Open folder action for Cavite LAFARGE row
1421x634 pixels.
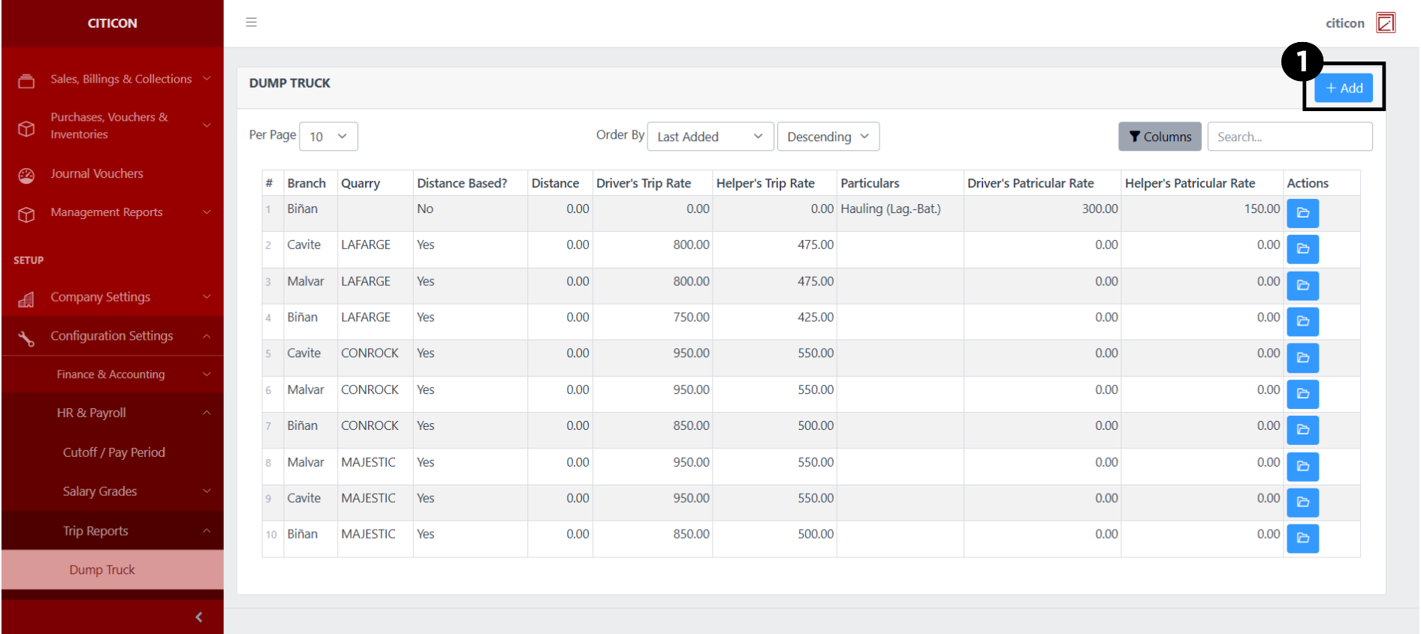click(1302, 249)
